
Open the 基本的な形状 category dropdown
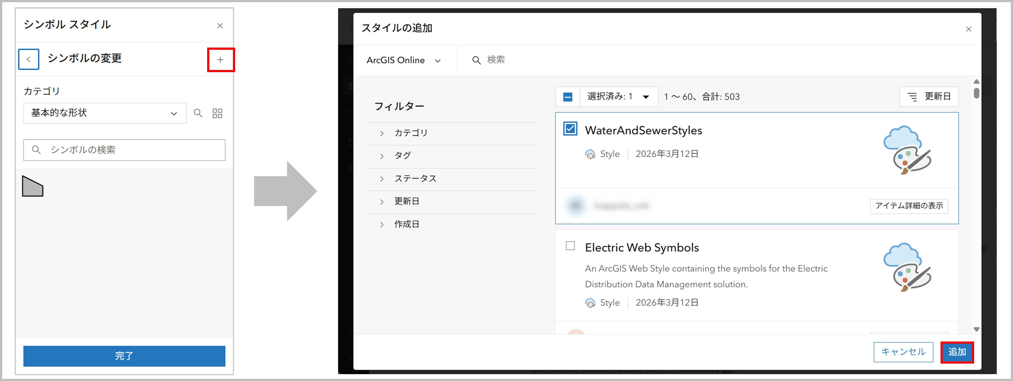click(x=105, y=113)
